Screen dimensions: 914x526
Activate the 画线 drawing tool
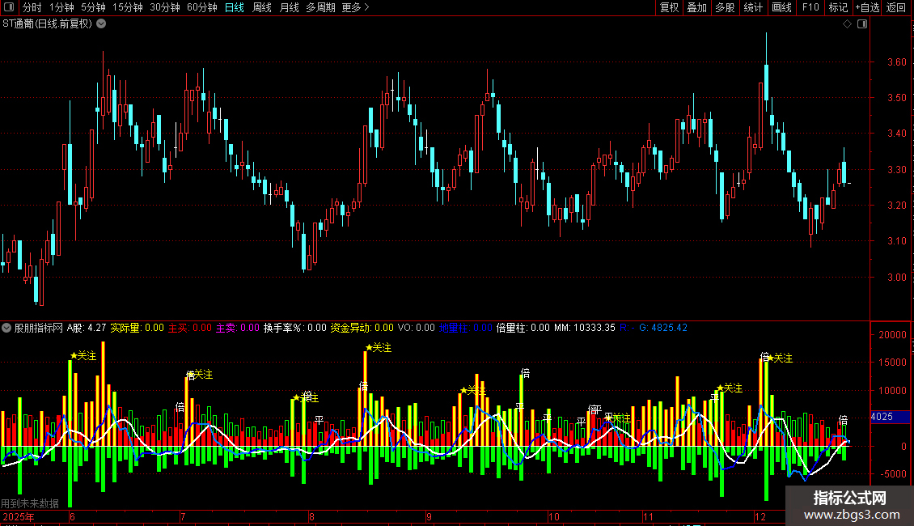(781, 7)
